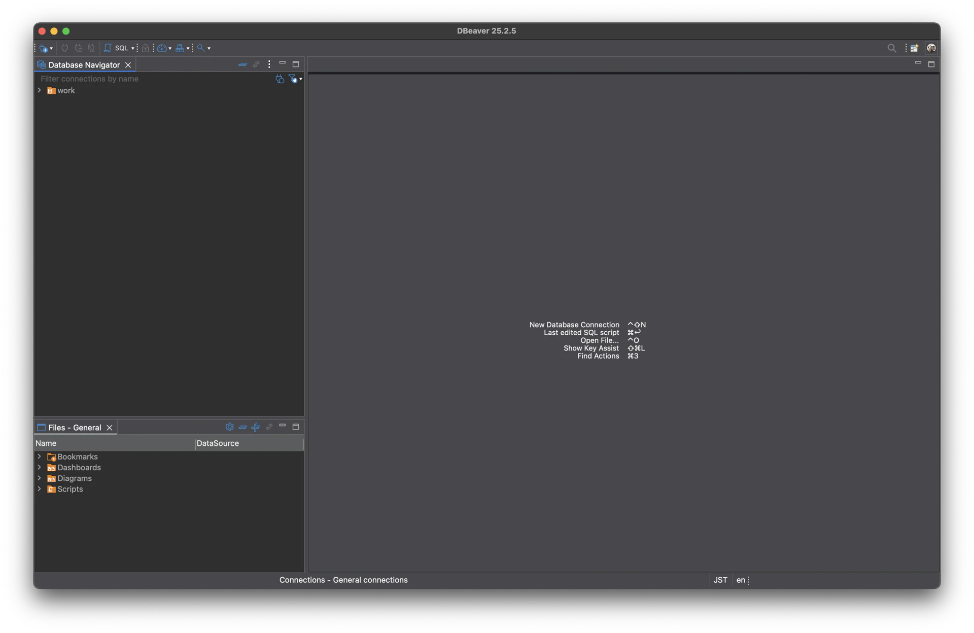974x633 pixels.
Task: Open the Dashboard gauge icon
Action: [162, 48]
